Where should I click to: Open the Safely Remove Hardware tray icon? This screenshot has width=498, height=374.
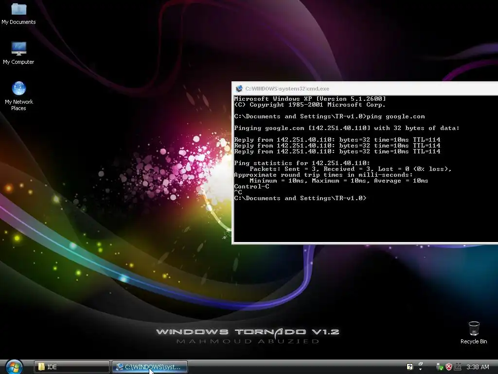coord(440,367)
